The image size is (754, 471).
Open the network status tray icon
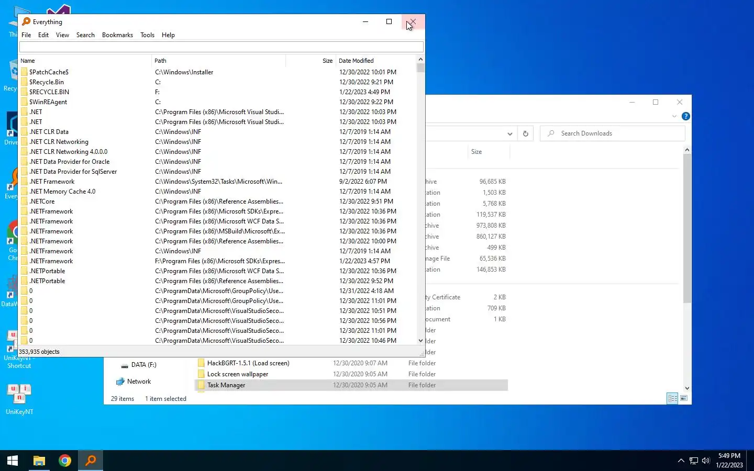[693, 461]
